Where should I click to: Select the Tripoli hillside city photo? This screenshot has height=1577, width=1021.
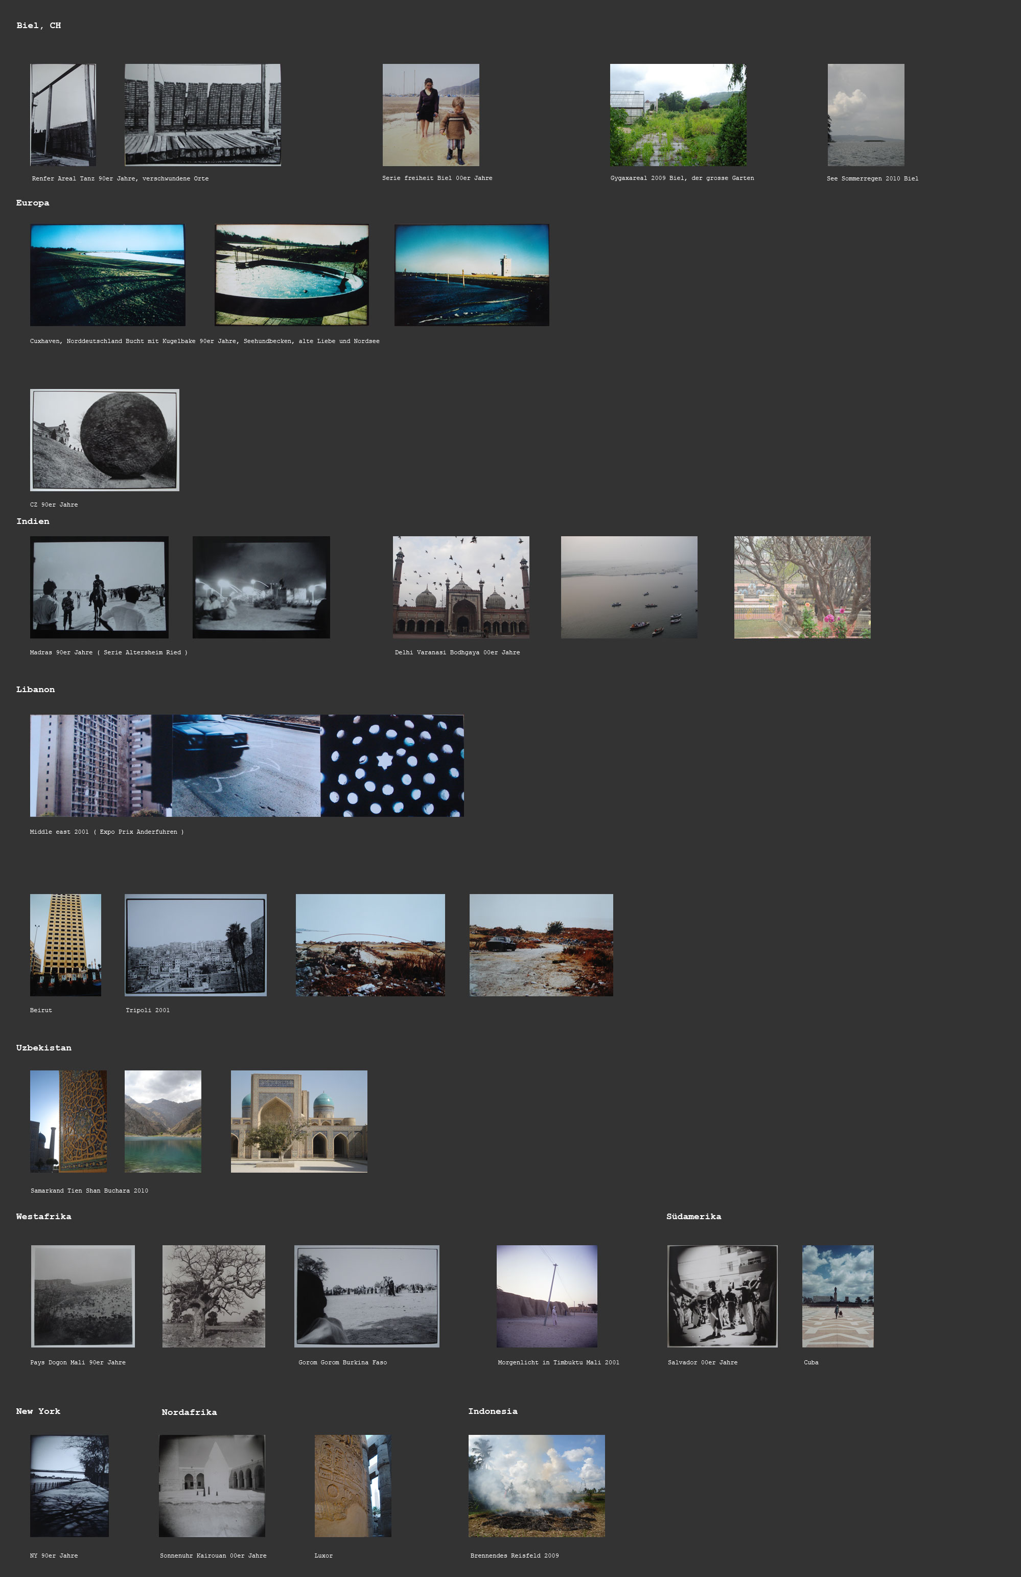tap(195, 945)
